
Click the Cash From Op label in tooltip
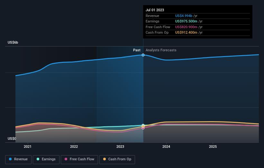coord(157,33)
